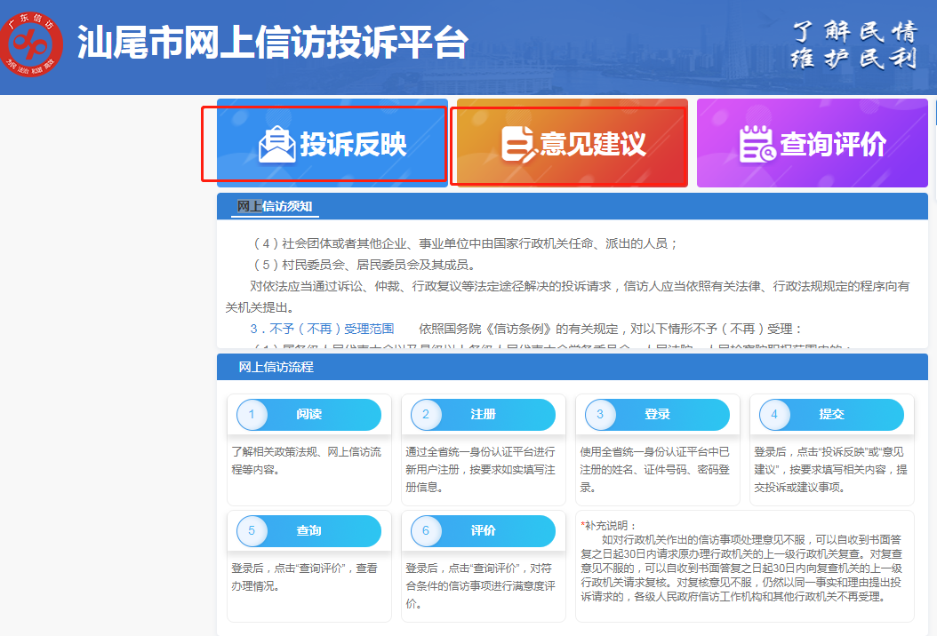Click the calendar-search icon on 查询评价

click(757, 145)
